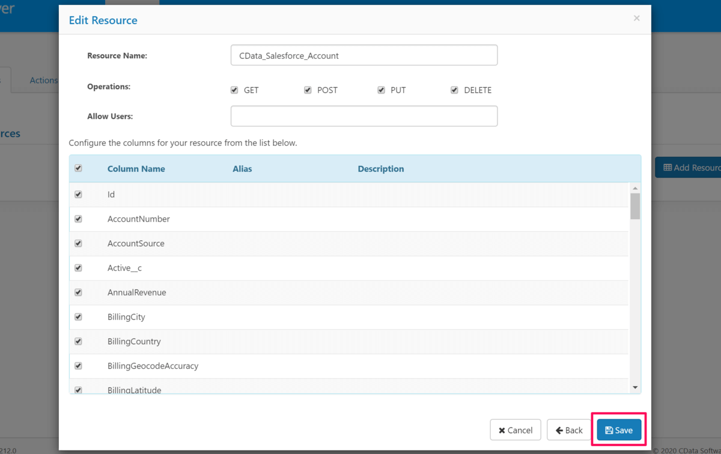Uncheck the Id column checkbox
This screenshot has width=721, height=454.
[x=78, y=195]
